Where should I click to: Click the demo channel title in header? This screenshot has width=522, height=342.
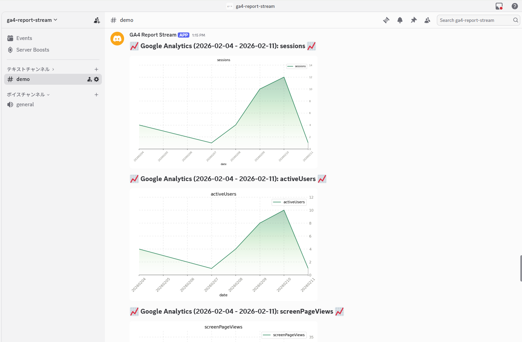[126, 20]
